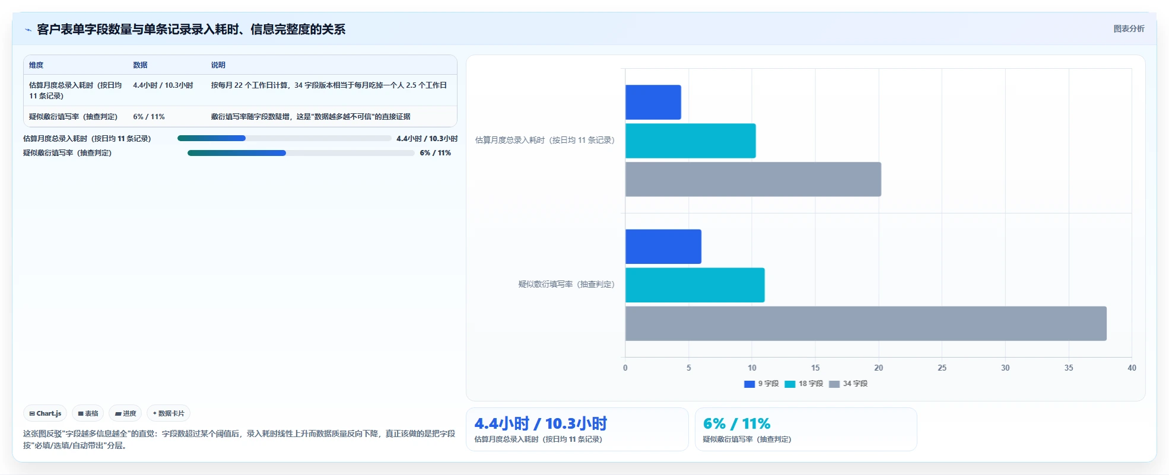This screenshot has height=475, width=1169.
Task: Click the panel title 客户表单字段数量
Action: (191, 30)
